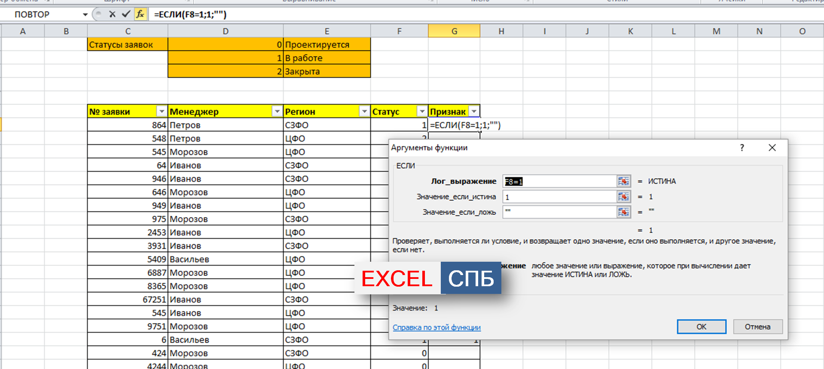This screenshot has width=824, height=369.
Task: Click the dialog help question mark
Action: (742, 148)
